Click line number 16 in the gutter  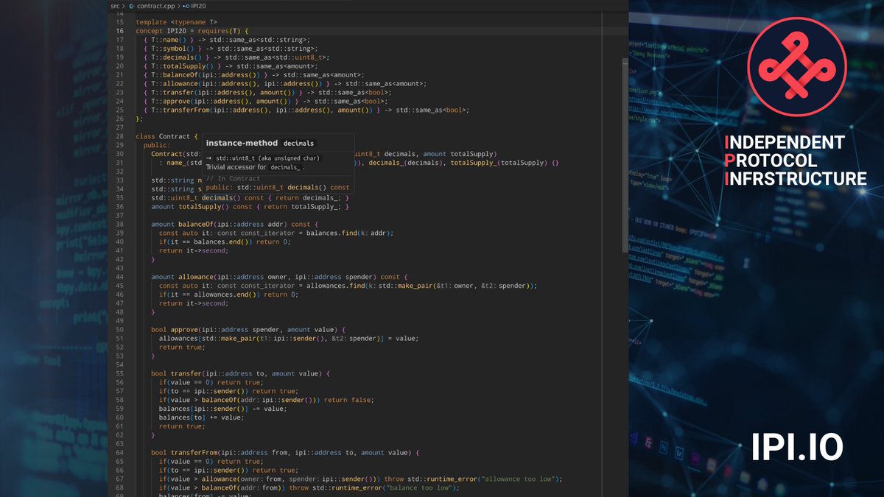coord(119,31)
